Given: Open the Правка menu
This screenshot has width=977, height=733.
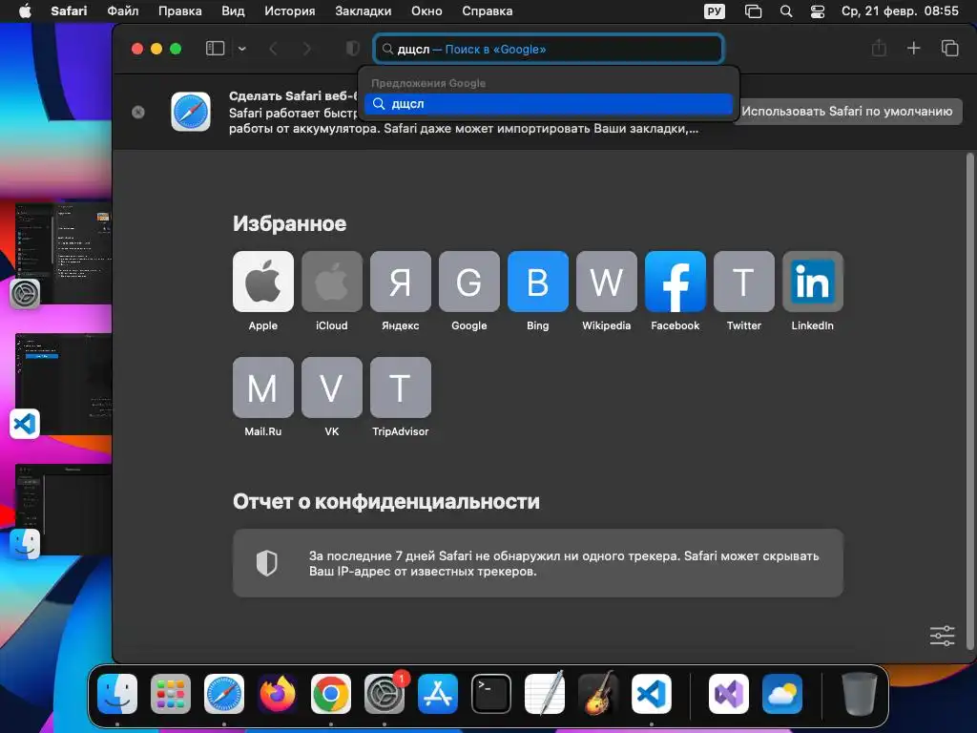Looking at the screenshot, I should click(x=180, y=10).
